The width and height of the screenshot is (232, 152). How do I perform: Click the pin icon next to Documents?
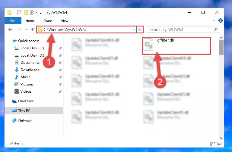60,63
